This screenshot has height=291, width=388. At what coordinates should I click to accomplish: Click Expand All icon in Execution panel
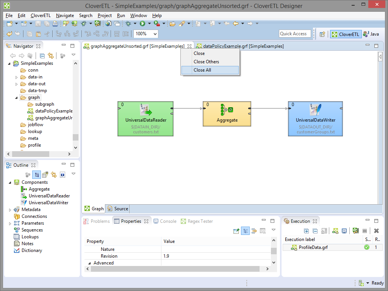pyautogui.click(x=307, y=231)
